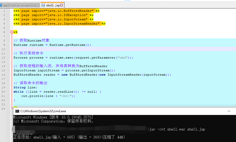Close the application.properties tab
Image resolution: width=236 pixels, height=142 pixels.
38,5
